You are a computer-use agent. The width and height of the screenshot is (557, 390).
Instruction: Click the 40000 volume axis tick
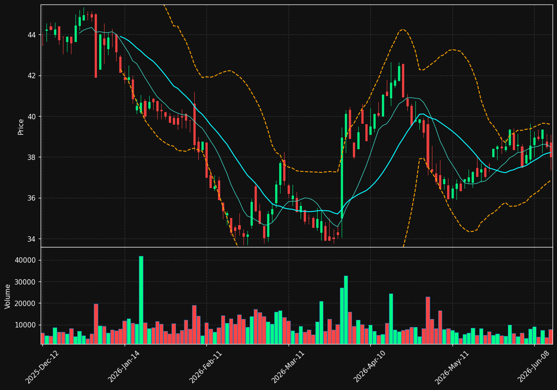(25, 260)
